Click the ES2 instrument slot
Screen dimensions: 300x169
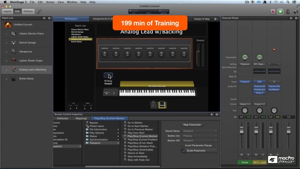[x=260, y=82]
